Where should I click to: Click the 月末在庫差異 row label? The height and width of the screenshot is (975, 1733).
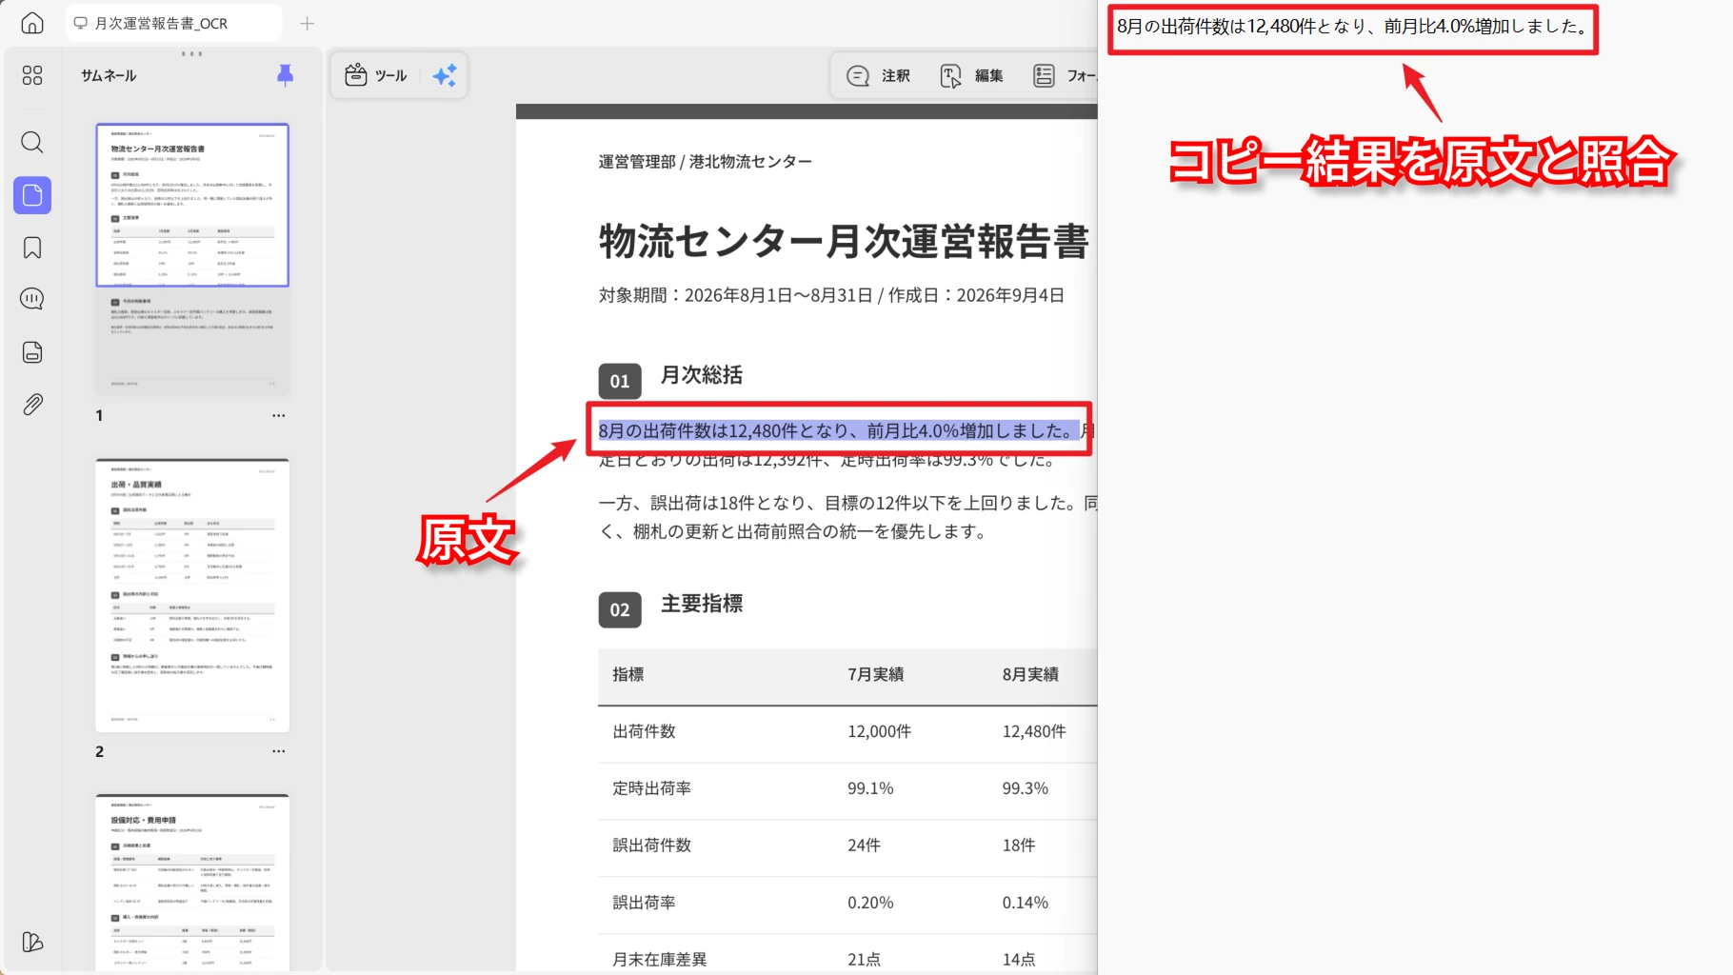click(x=659, y=960)
